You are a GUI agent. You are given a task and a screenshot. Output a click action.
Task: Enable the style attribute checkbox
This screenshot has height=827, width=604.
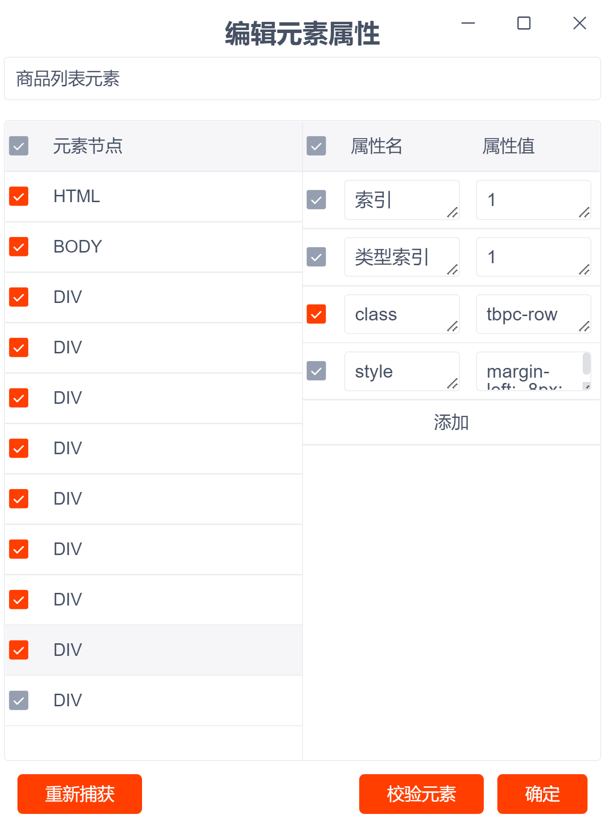pos(317,371)
